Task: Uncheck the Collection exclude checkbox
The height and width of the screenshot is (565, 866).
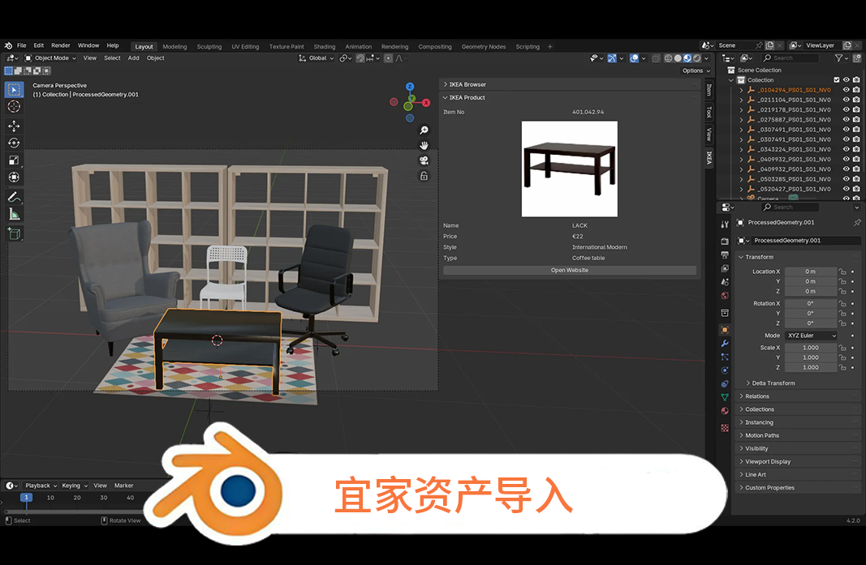Action: pyautogui.click(x=837, y=80)
